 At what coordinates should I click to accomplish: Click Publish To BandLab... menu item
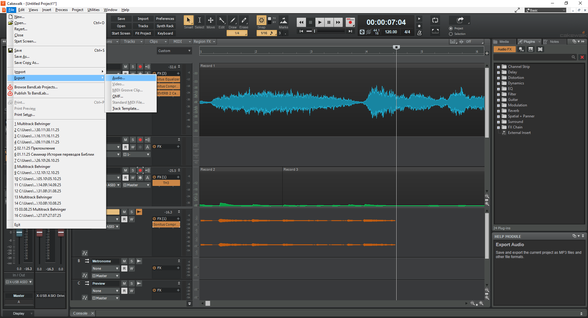(x=56, y=93)
